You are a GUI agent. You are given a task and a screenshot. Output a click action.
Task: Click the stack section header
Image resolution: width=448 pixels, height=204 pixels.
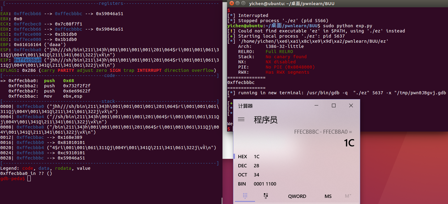tap(108, 101)
